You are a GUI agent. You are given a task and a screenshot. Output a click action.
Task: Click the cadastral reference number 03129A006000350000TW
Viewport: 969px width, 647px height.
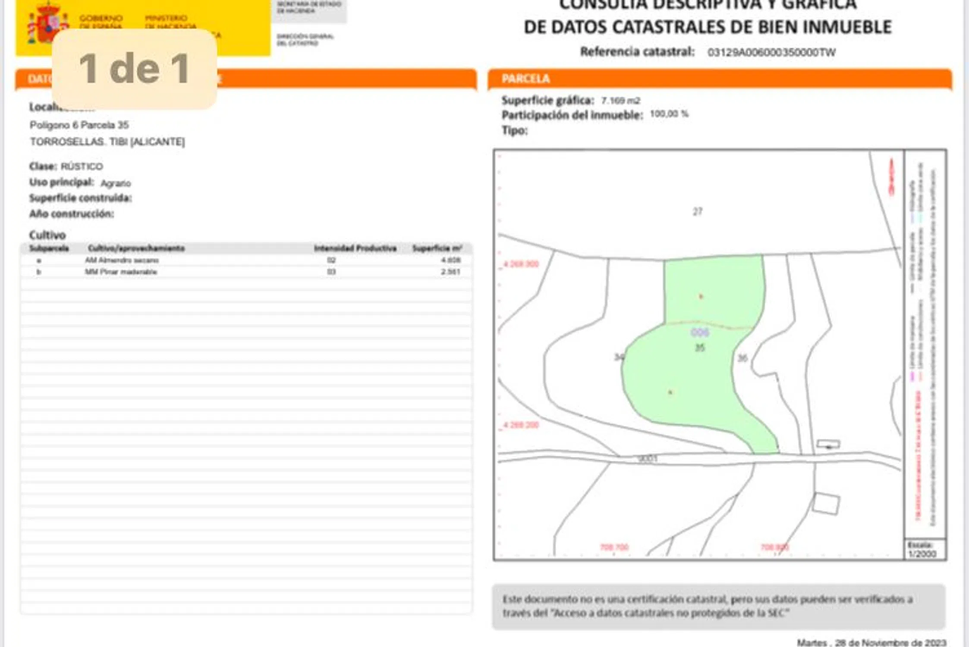(x=771, y=53)
